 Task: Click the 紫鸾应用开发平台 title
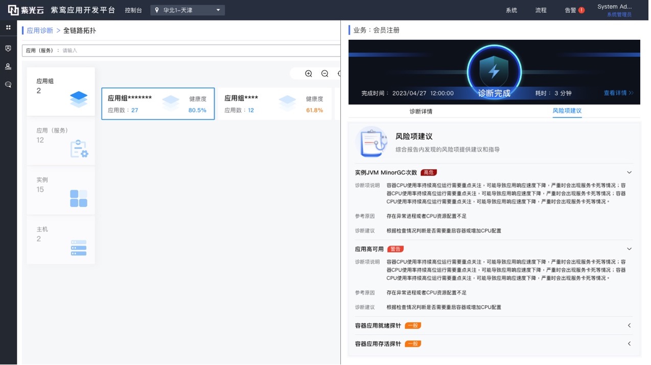[x=83, y=10]
